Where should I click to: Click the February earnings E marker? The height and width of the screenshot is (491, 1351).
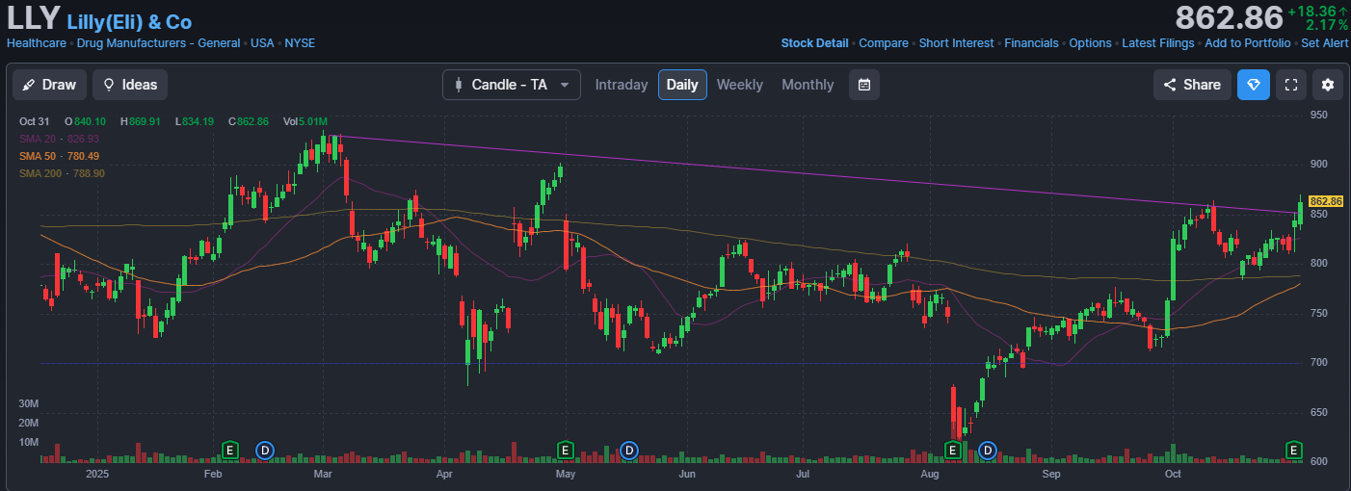tap(229, 450)
